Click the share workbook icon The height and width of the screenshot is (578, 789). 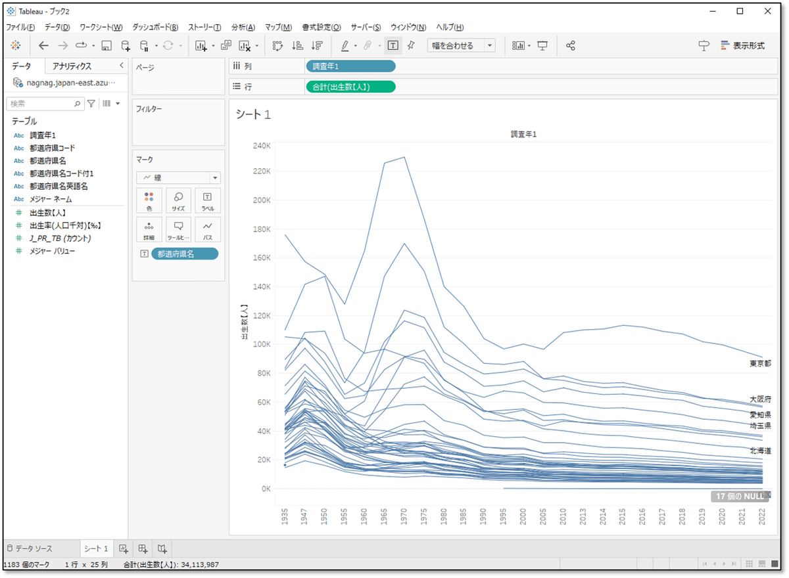(x=571, y=45)
